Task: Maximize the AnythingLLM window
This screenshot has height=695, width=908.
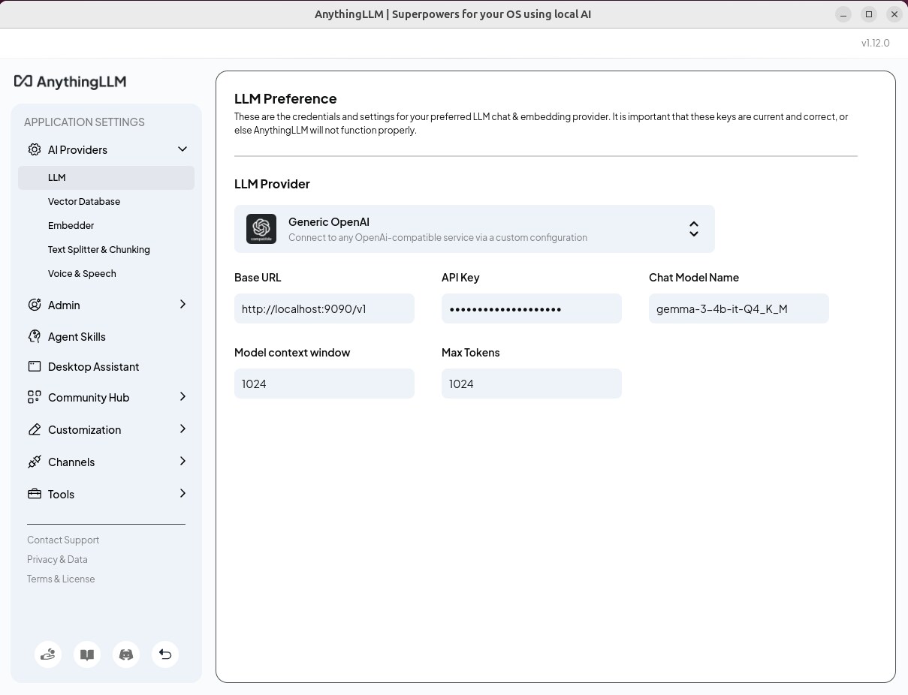Action: pos(869,14)
